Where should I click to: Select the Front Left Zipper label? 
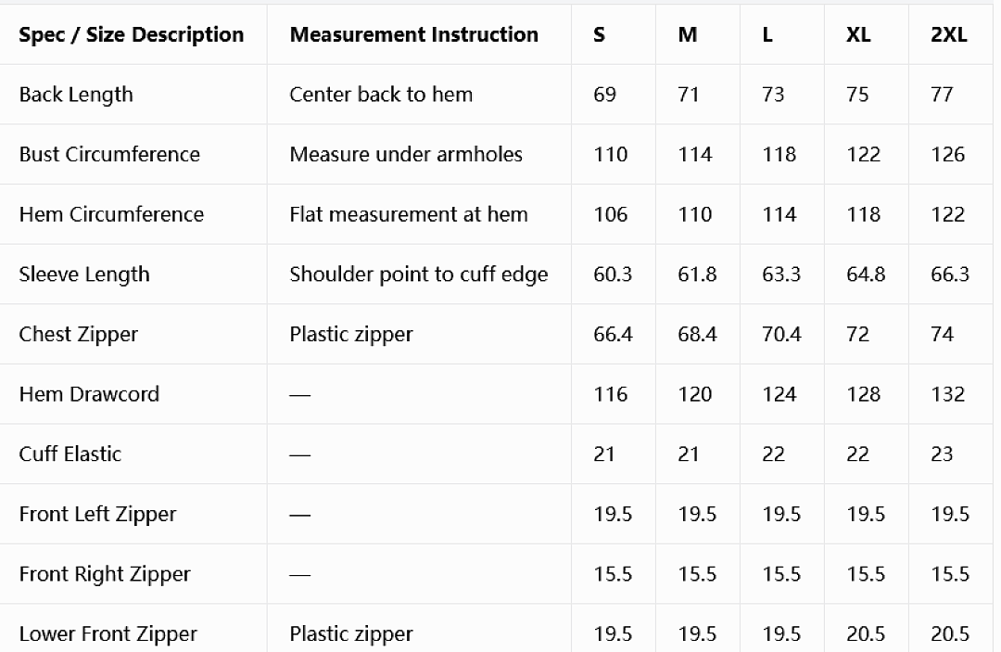click(97, 514)
